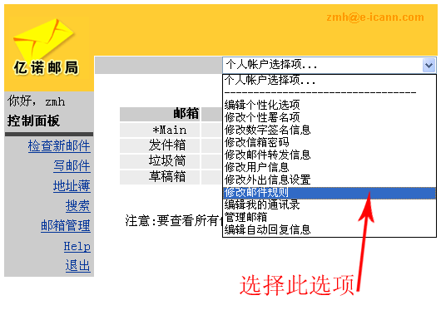This screenshot has height=315, width=441.
Task: Choose the 修改信箱密码 option
Action: point(329,142)
